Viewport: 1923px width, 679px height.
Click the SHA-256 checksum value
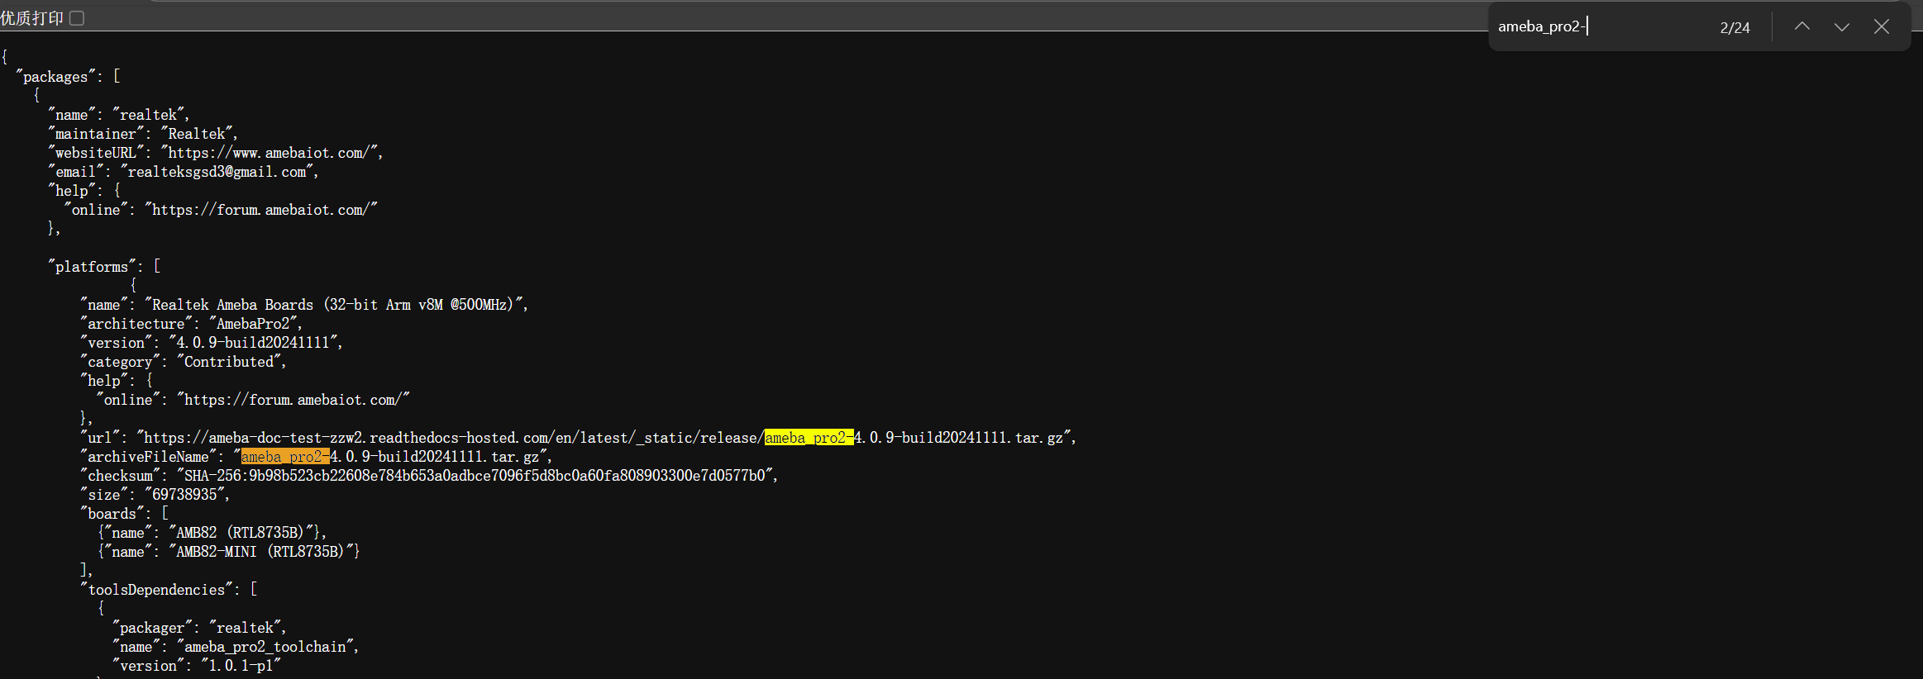475,476
